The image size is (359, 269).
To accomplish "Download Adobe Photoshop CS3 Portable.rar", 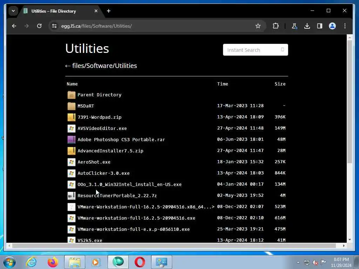I will point(121,139).
